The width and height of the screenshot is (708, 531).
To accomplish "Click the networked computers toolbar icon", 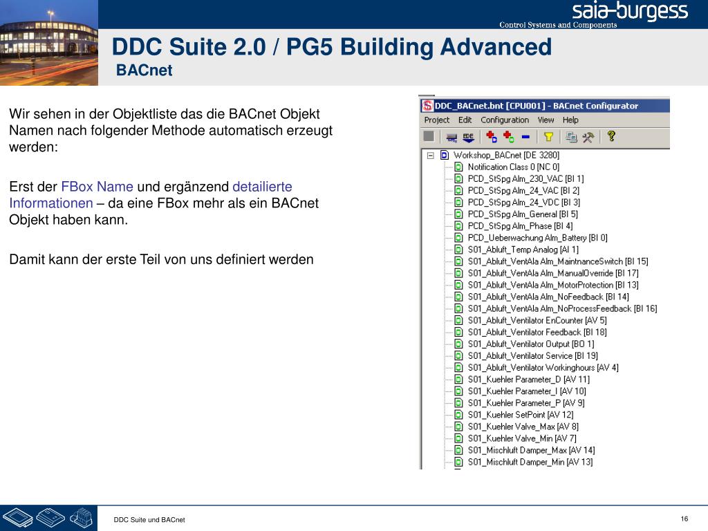I will click(x=571, y=137).
